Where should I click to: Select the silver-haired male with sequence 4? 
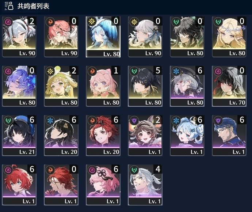[145, 185]
